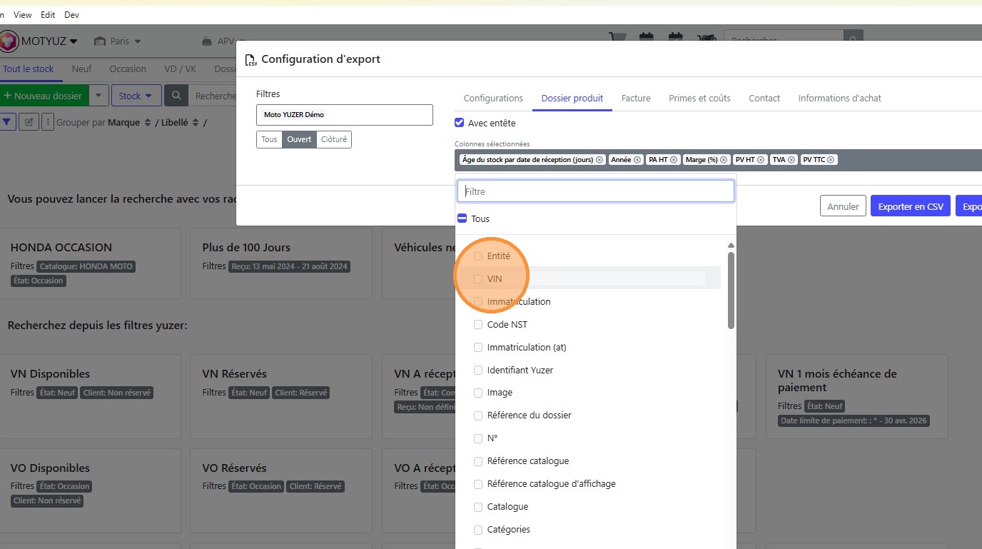Select the Dossier produit tab
Viewport: 982px width, 549px height.
click(x=572, y=99)
